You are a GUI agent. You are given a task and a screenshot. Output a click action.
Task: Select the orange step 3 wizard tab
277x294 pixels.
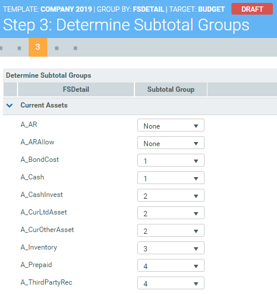pos(38,47)
